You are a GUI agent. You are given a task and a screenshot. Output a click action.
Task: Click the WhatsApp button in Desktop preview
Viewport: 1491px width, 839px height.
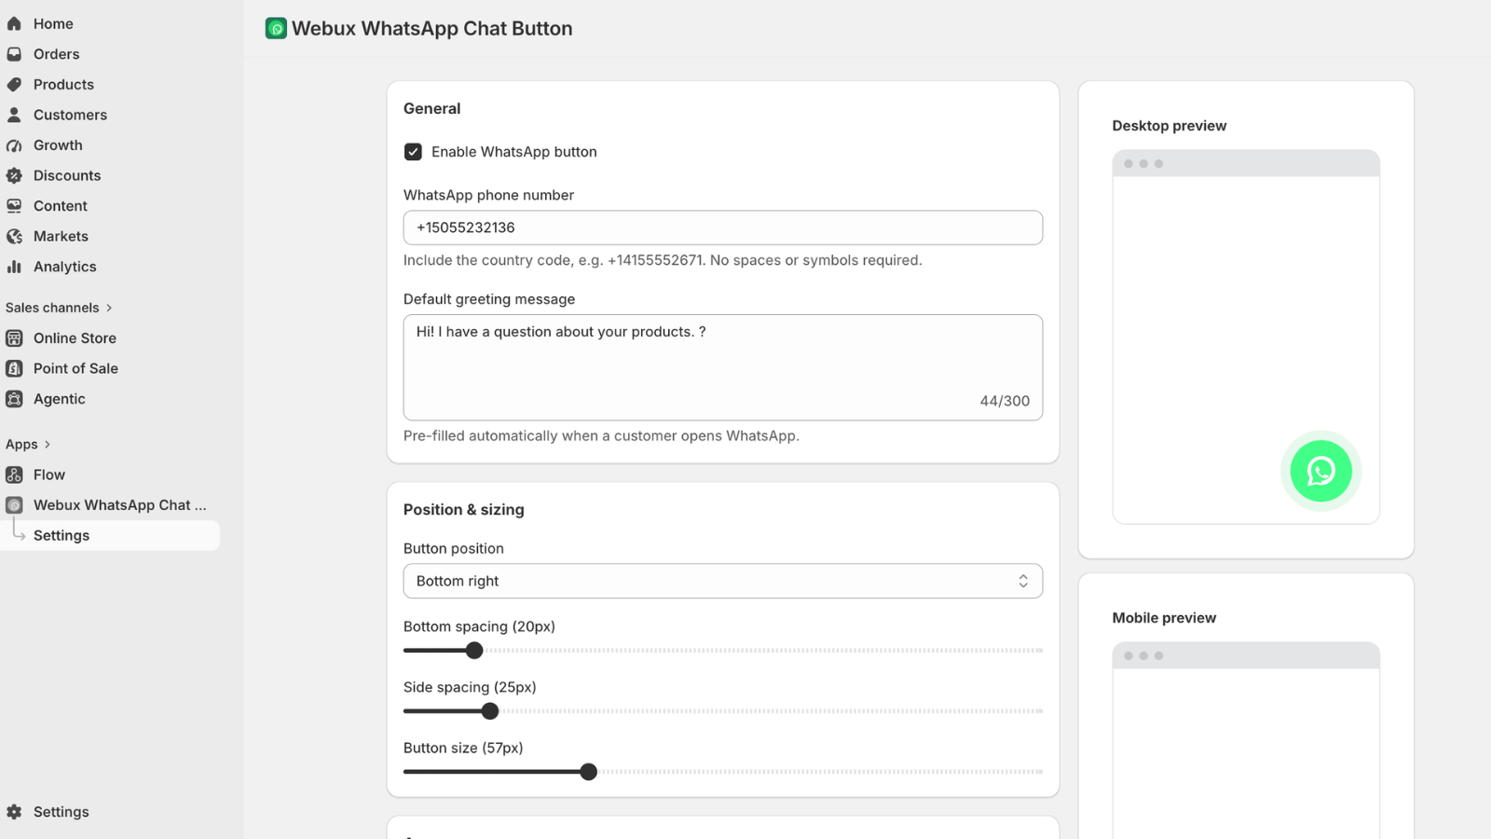pyautogui.click(x=1320, y=471)
